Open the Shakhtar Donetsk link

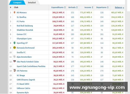point(25,30)
